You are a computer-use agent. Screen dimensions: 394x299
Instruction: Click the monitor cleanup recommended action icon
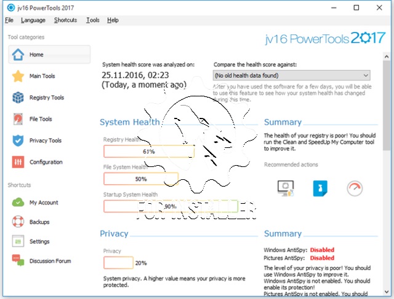pos(286,188)
